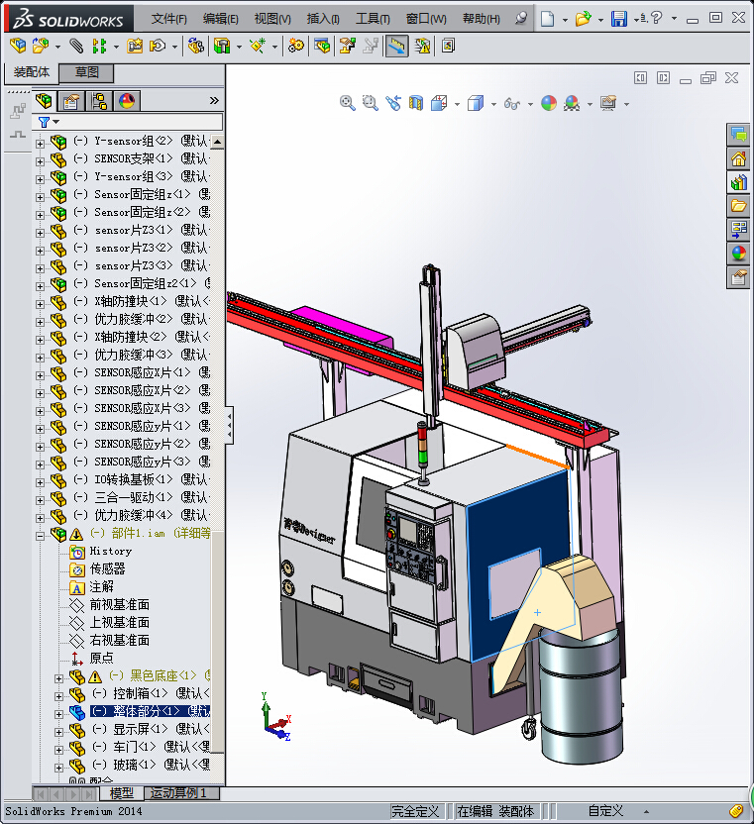Image resolution: width=754 pixels, height=824 pixels.
Task: Select the 前视基准面 plane in tree
Action: [x=119, y=604]
